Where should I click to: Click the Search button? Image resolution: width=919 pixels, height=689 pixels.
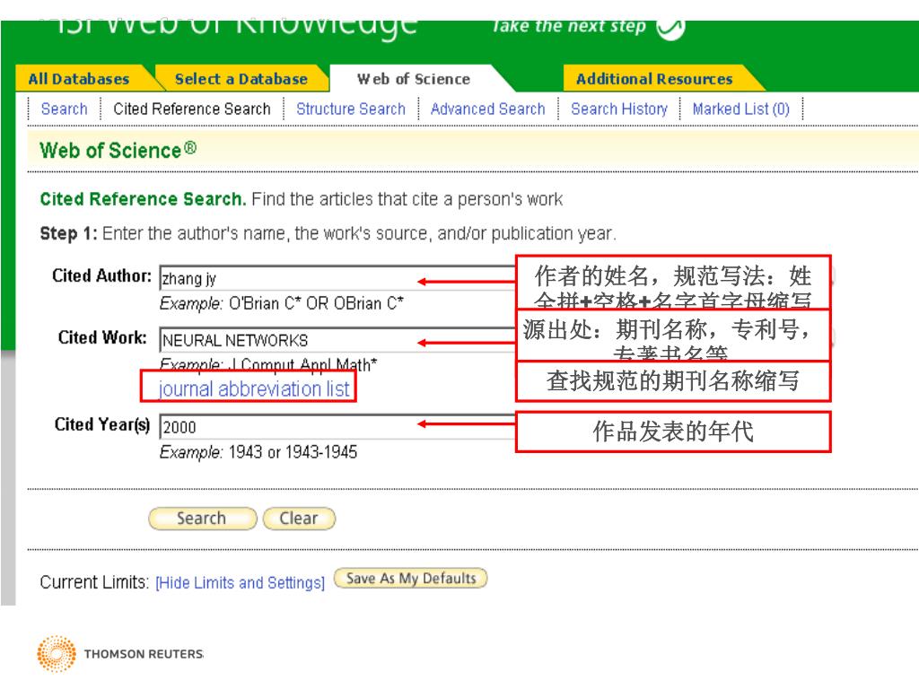coord(202,519)
